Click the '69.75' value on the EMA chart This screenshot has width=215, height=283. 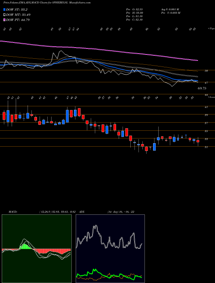202,88
